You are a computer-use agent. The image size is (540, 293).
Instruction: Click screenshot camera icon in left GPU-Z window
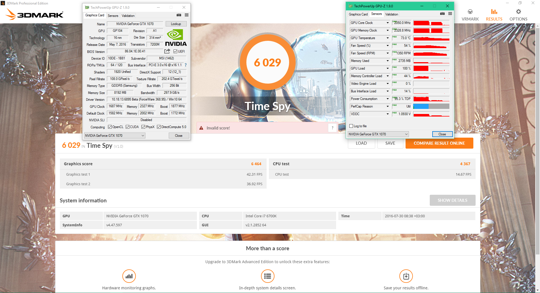click(x=179, y=15)
